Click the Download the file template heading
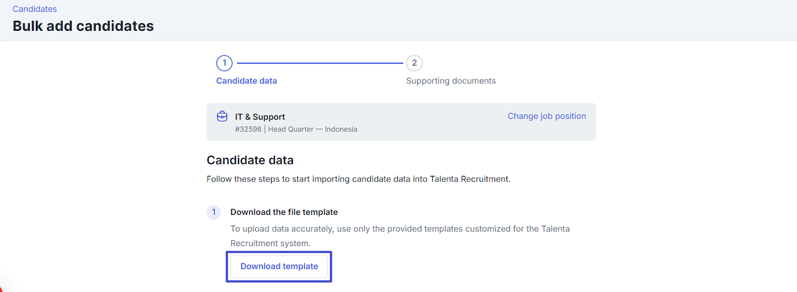Image resolution: width=797 pixels, height=292 pixels. tap(284, 212)
